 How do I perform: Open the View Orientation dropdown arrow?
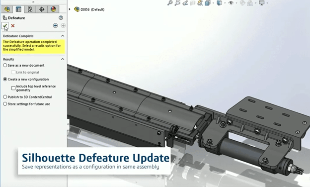[x=213, y=3]
